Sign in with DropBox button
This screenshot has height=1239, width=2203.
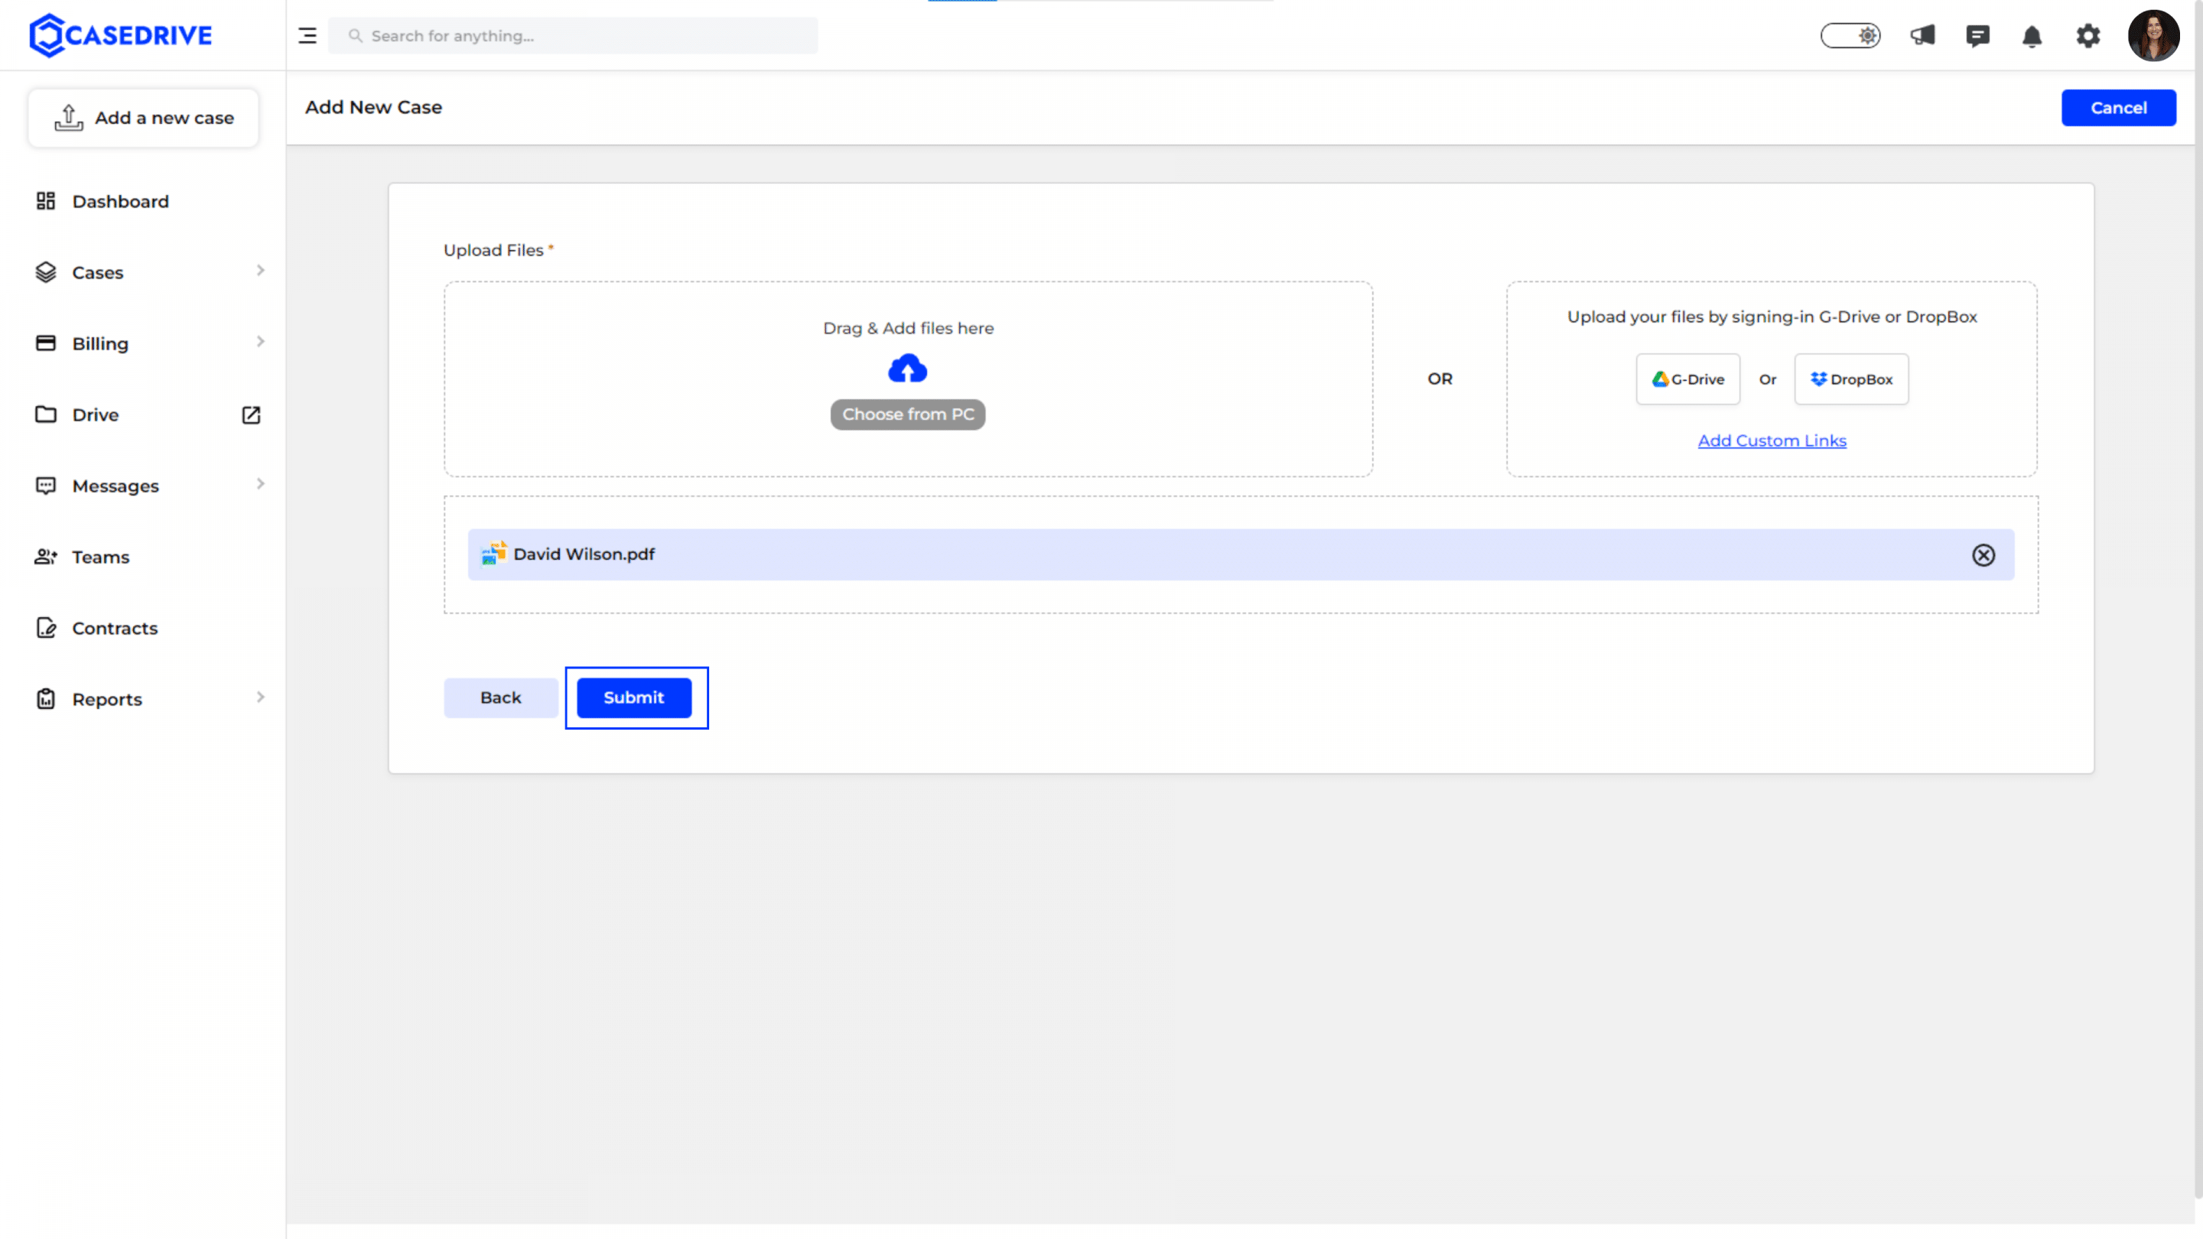click(x=1850, y=379)
